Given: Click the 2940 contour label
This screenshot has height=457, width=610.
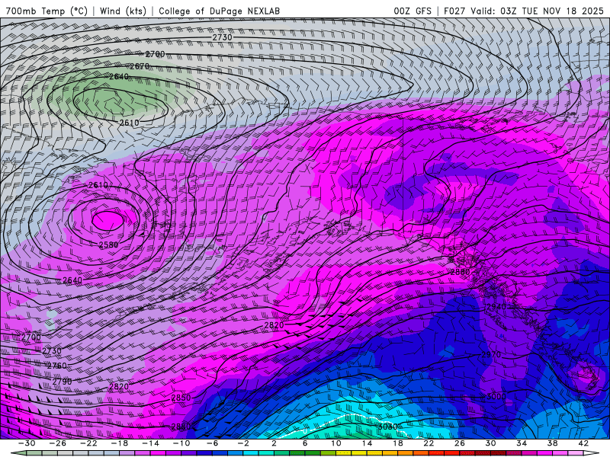Looking at the screenshot, I should tap(496, 307).
